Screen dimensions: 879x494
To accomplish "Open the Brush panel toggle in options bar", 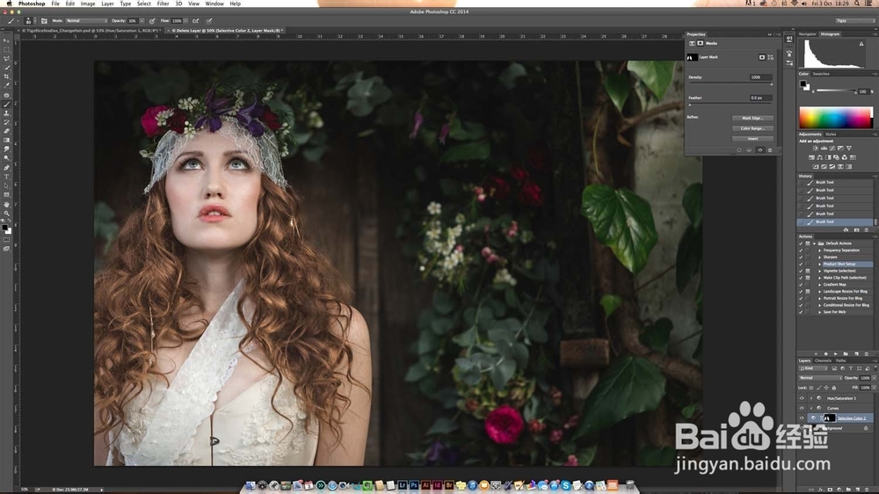I will pyautogui.click(x=44, y=21).
